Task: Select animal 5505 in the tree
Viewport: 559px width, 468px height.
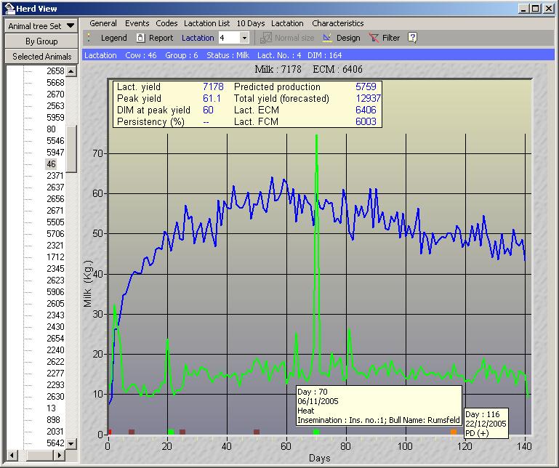Action: 55,222
